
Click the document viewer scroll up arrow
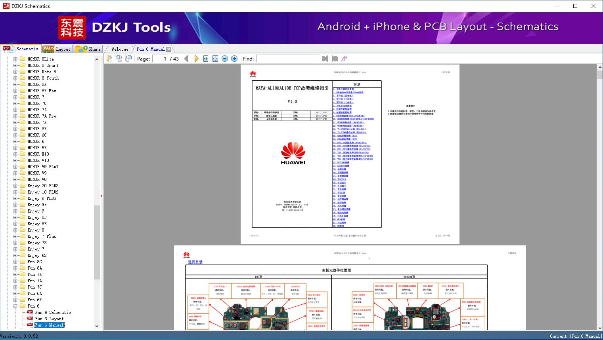click(x=599, y=67)
